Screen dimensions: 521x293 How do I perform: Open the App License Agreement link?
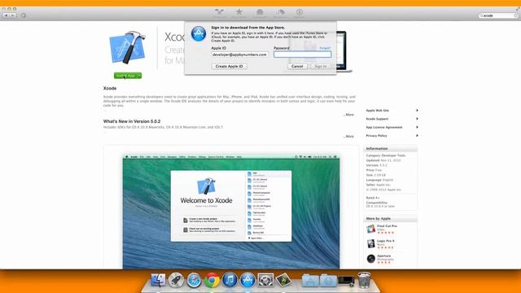click(x=384, y=127)
